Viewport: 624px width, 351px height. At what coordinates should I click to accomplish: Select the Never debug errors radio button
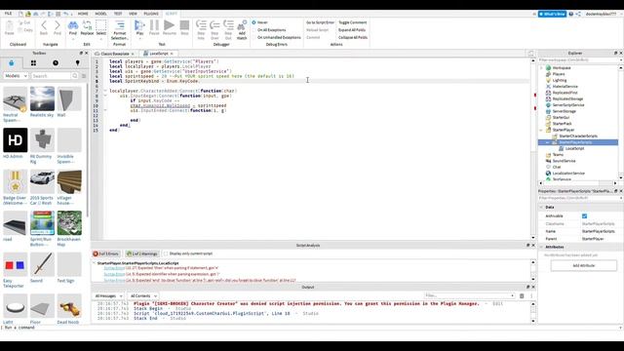(x=253, y=22)
